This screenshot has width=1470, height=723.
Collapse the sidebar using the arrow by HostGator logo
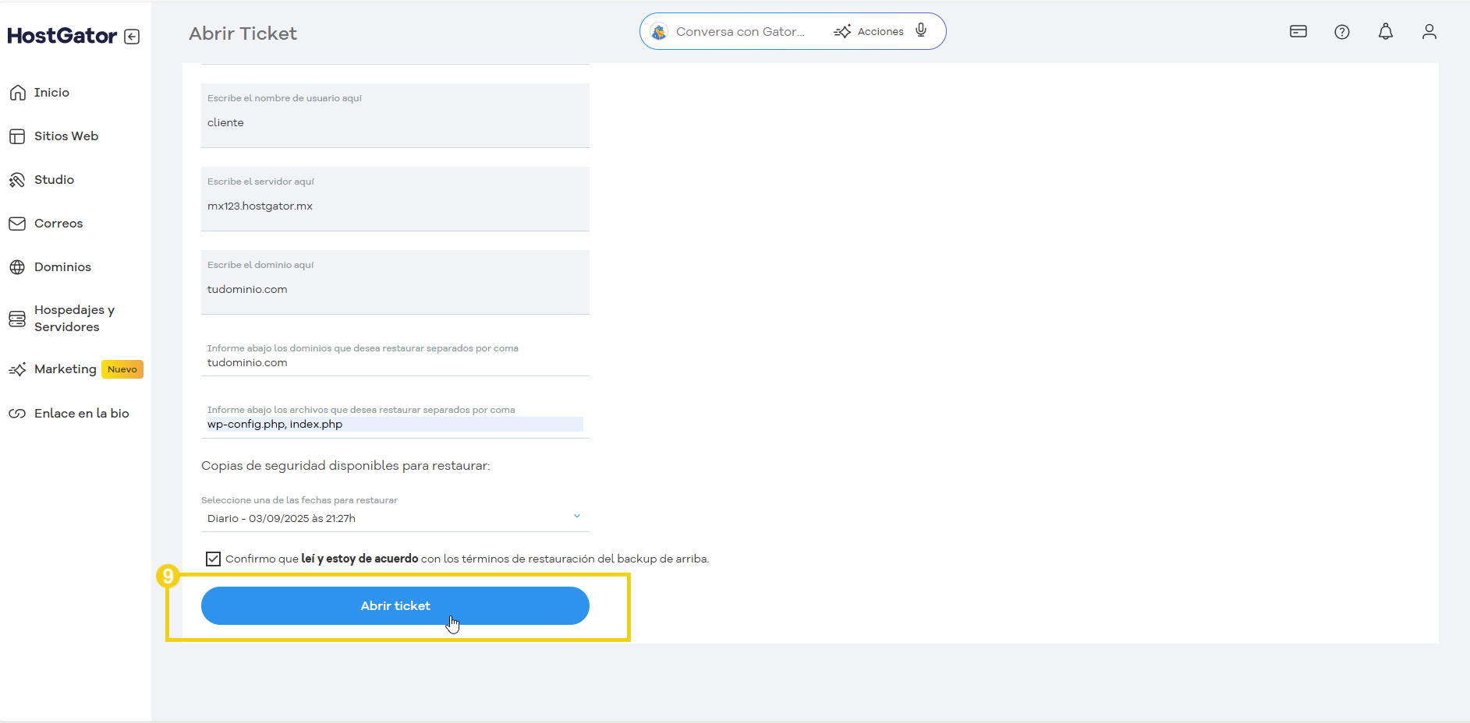(133, 36)
